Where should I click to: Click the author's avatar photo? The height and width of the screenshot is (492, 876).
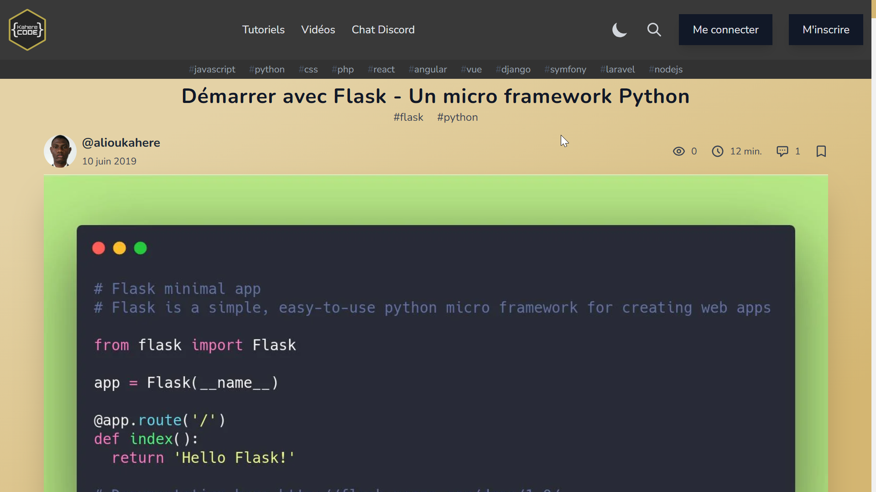[x=60, y=151]
